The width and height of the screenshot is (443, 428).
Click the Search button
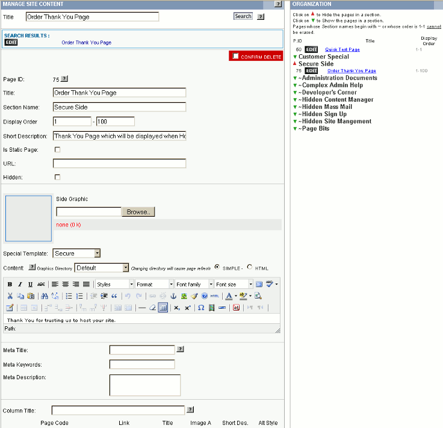243,16
